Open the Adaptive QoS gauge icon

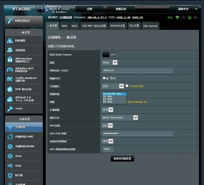pos(10,69)
